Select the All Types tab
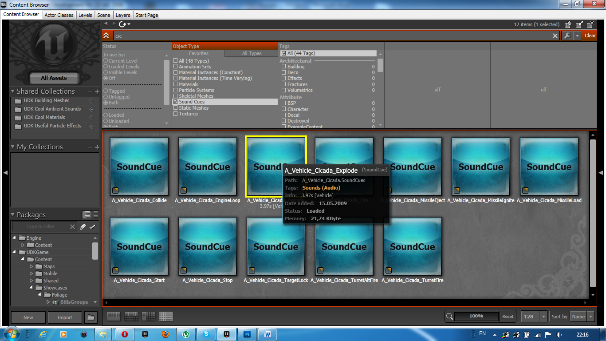 coord(252,54)
